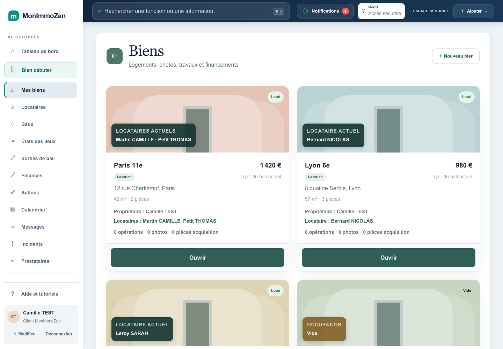
Task: Open the Notifications panel
Action: 325,11
